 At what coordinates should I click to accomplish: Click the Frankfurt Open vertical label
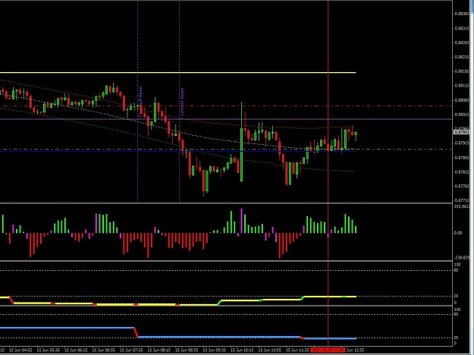point(140,102)
